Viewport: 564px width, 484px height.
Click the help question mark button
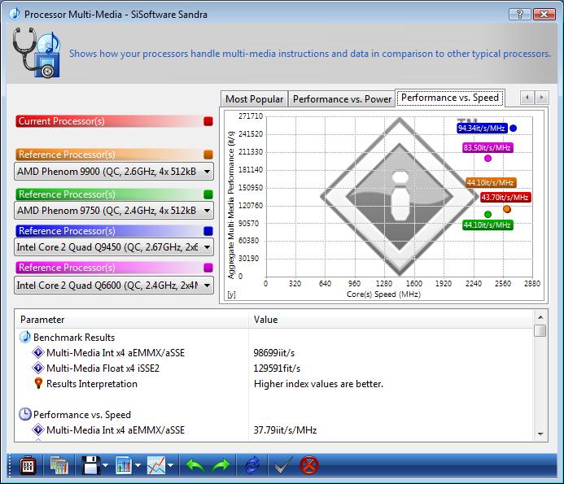pyautogui.click(x=515, y=14)
